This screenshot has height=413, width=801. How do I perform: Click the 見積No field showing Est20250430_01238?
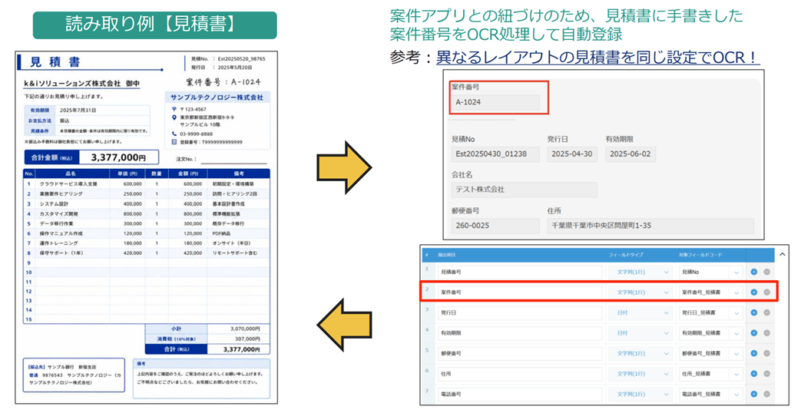pos(495,154)
